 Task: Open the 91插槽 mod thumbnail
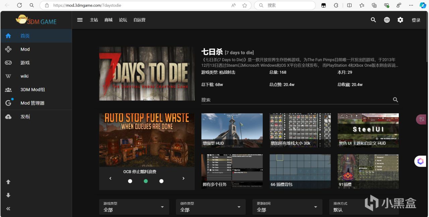pos(368,171)
